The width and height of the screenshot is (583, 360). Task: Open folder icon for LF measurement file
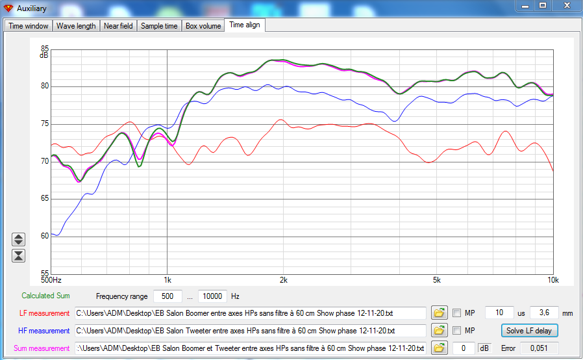[x=439, y=313]
